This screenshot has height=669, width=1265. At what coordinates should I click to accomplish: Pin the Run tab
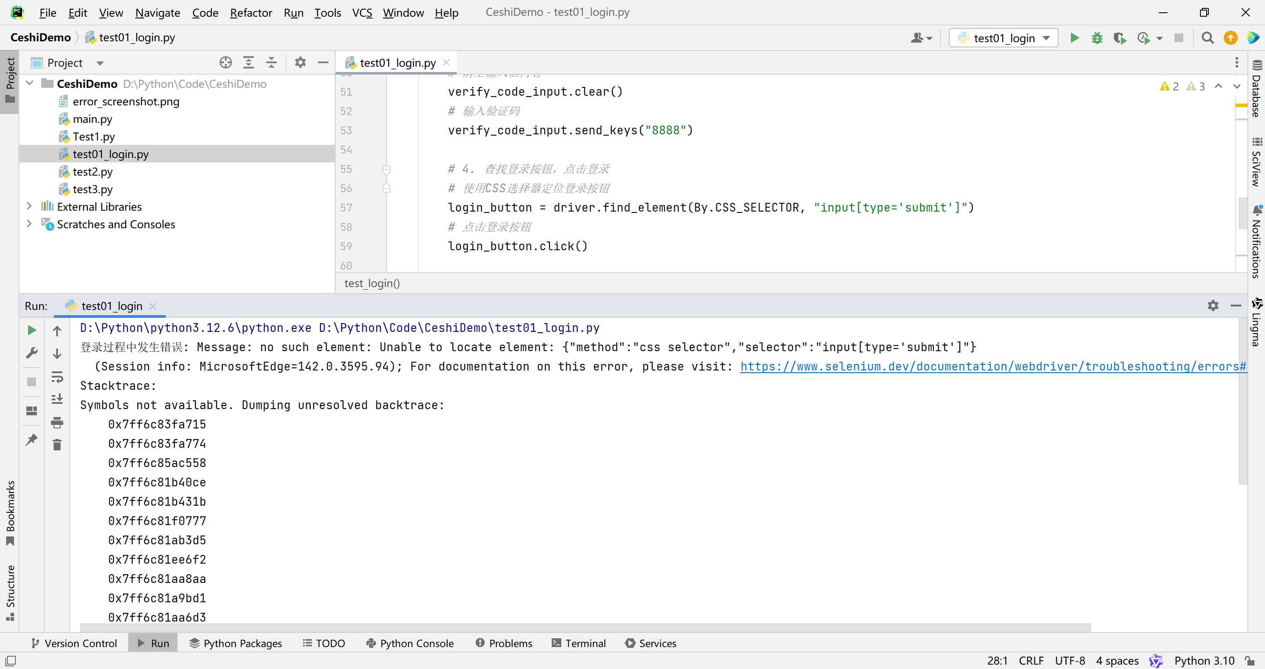pos(32,439)
